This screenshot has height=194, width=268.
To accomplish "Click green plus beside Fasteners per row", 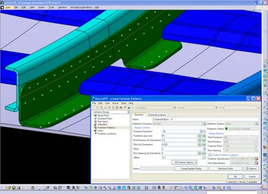I will point(199,136).
